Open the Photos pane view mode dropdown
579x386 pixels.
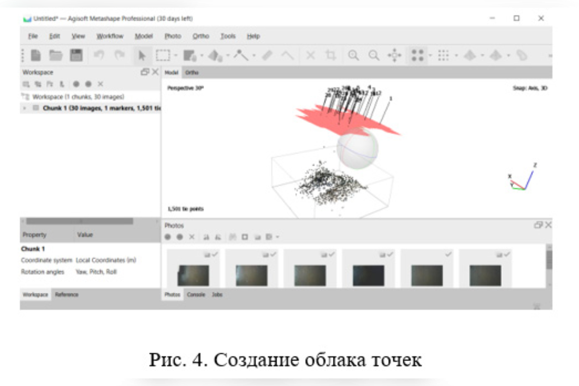277,237
